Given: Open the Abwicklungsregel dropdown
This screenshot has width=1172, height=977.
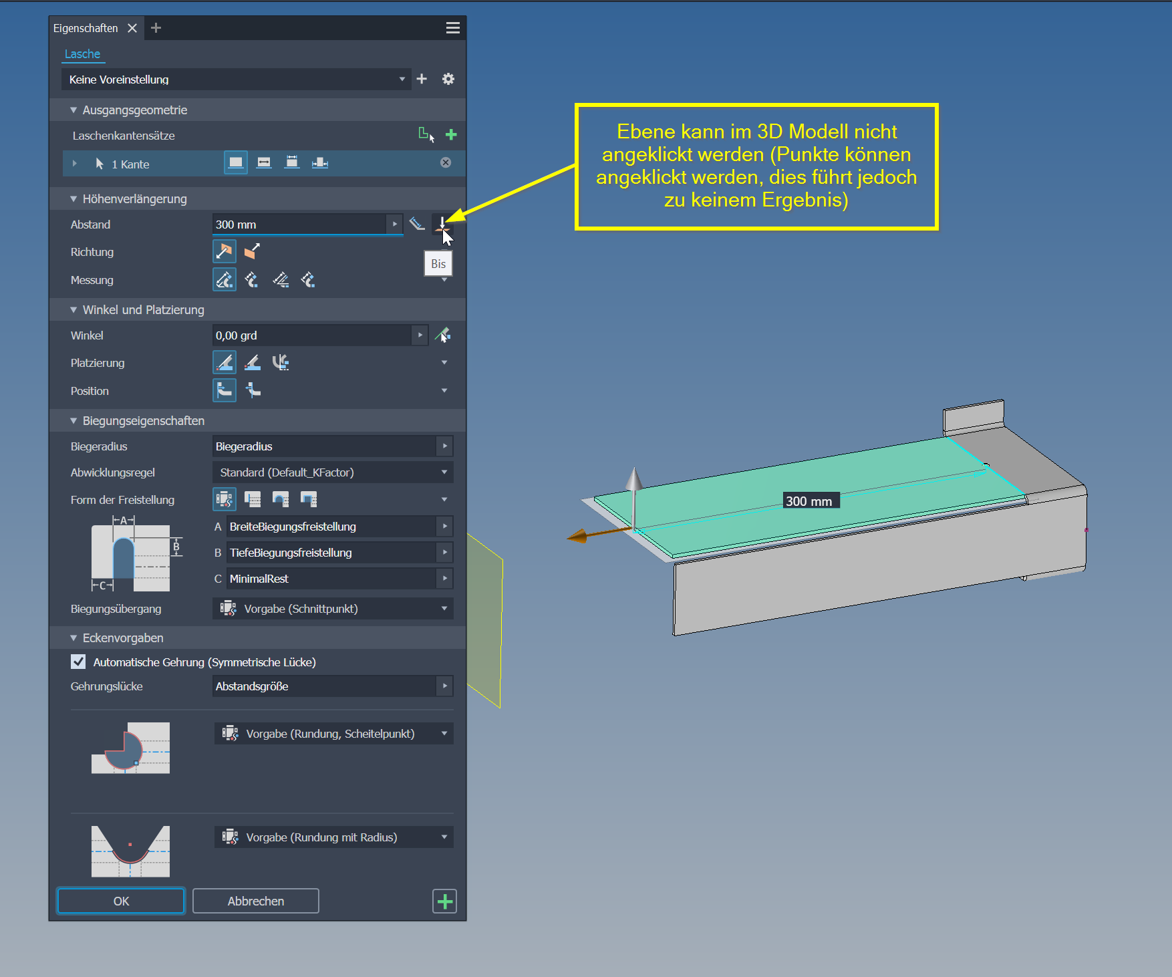Looking at the screenshot, I should (x=333, y=472).
